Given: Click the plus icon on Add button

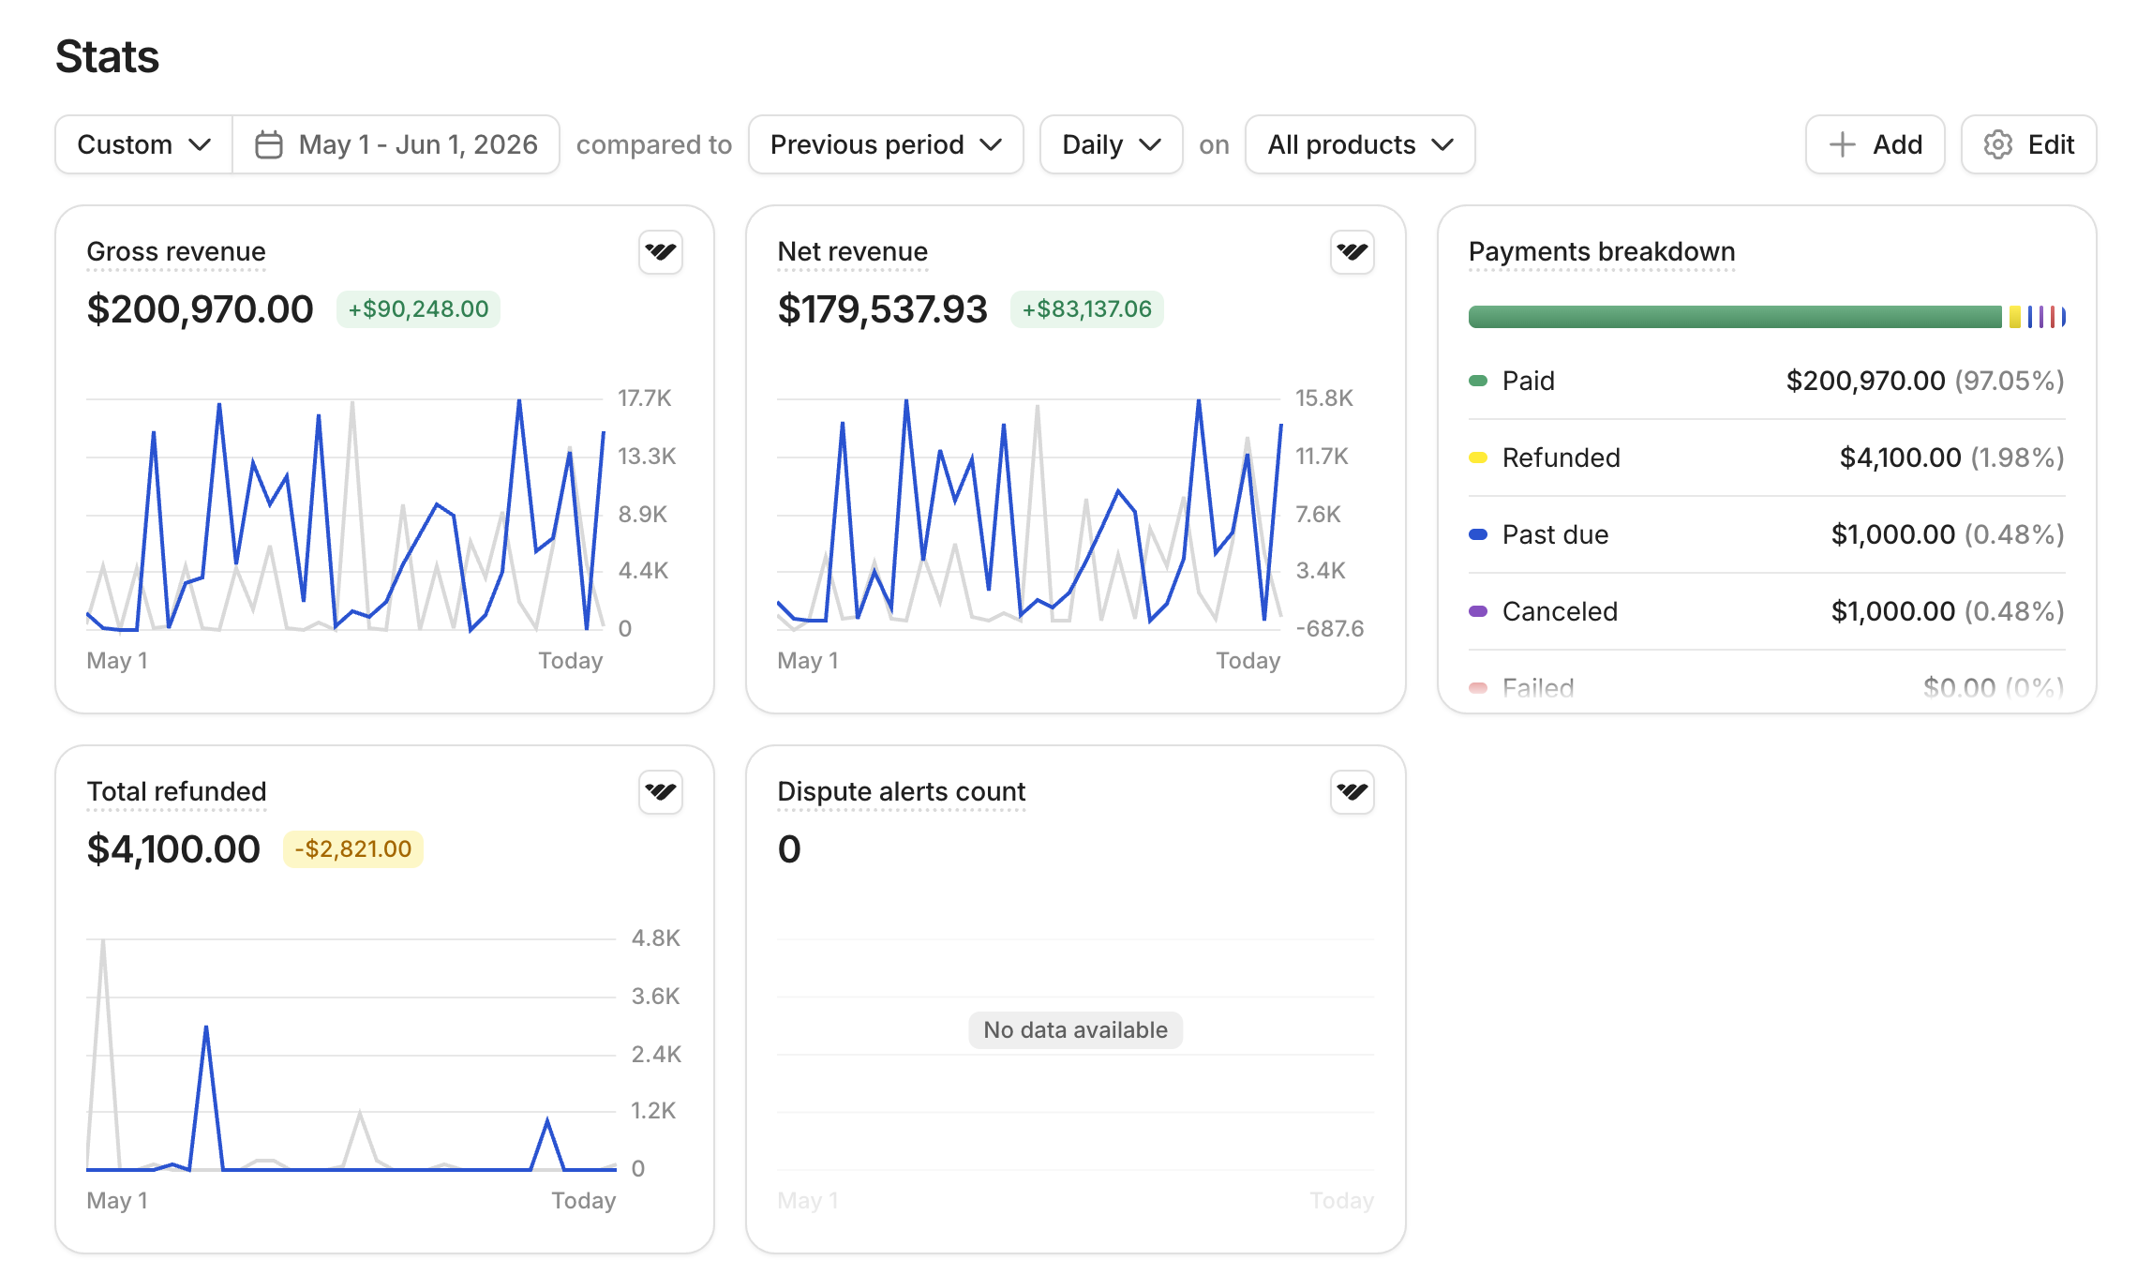Looking at the screenshot, I should (1842, 144).
